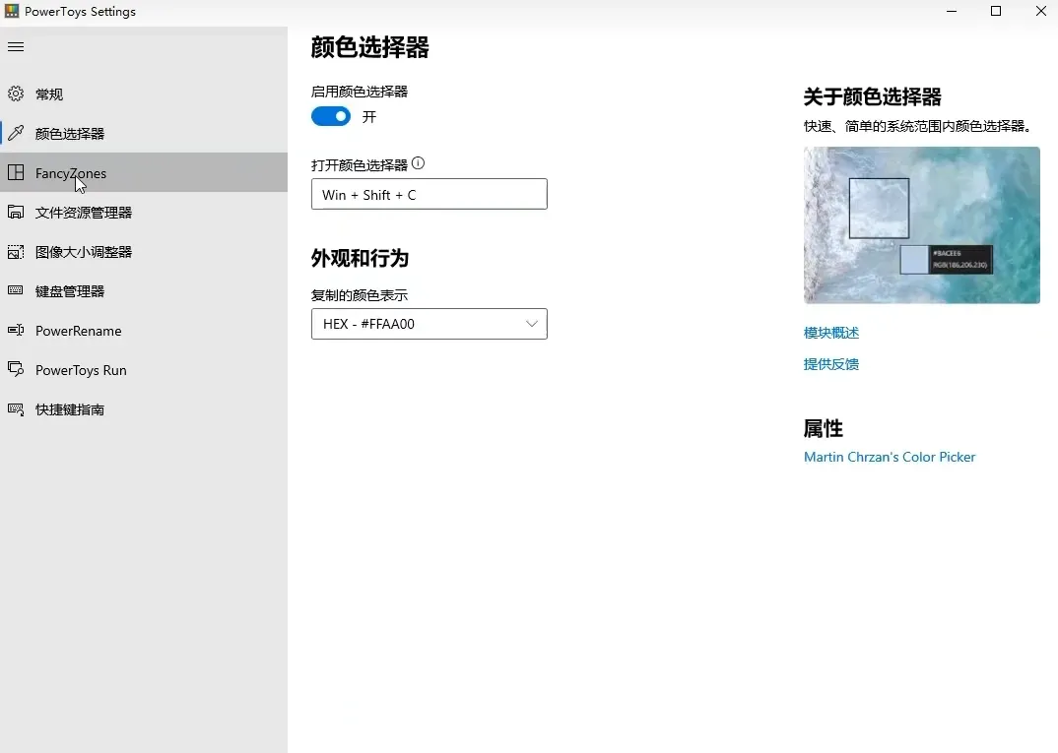Image resolution: width=1058 pixels, height=753 pixels.
Task: Click the color picker preview image
Action: point(922,225)
